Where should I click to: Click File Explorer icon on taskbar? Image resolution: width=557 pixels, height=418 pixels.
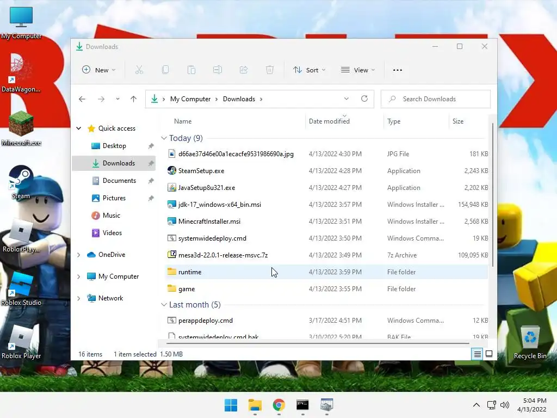coord(255,405)
